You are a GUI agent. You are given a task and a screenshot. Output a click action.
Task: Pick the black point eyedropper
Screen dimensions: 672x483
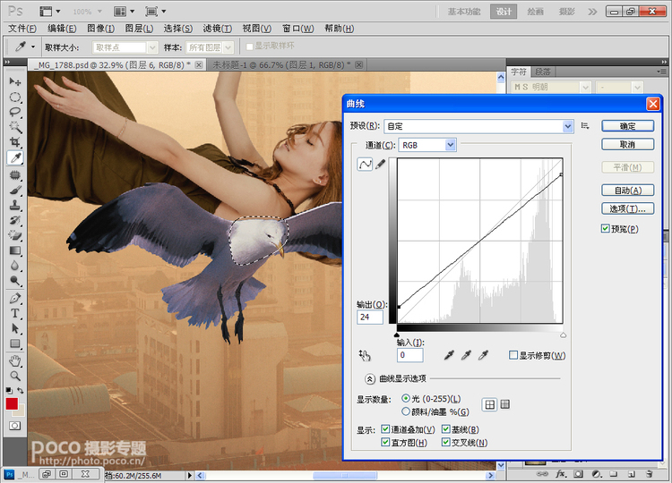pyautogui.click(x=449, y=355)
